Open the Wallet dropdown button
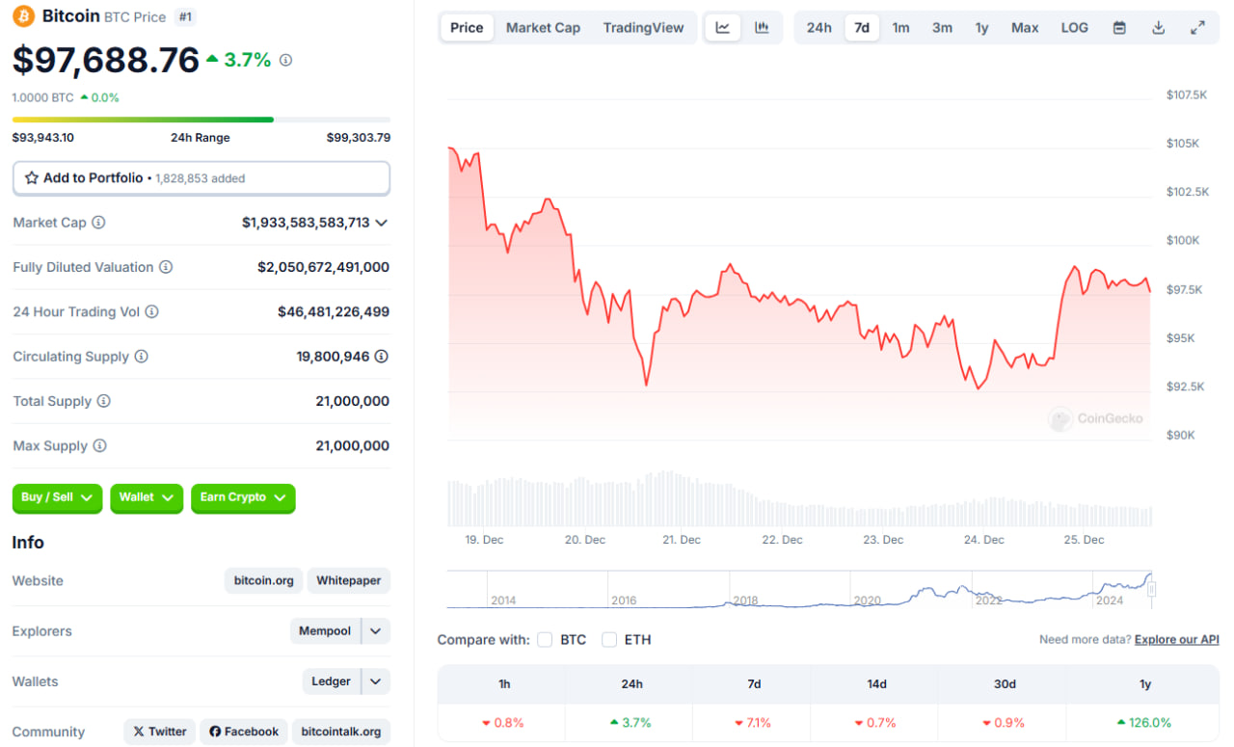 [147, 497]
